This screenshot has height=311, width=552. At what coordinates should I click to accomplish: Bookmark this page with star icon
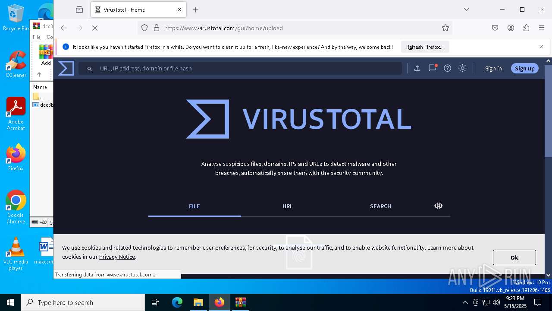click(x=445, y=28)
